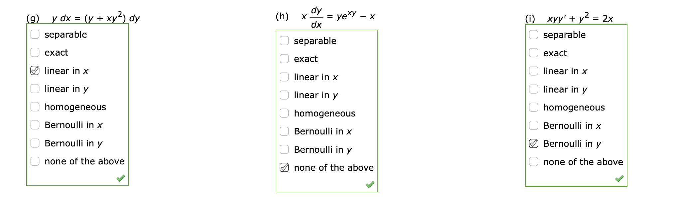Check linear in x for question (h)
The height and width of the screenshot is (204, 676).
coord(284,77)
